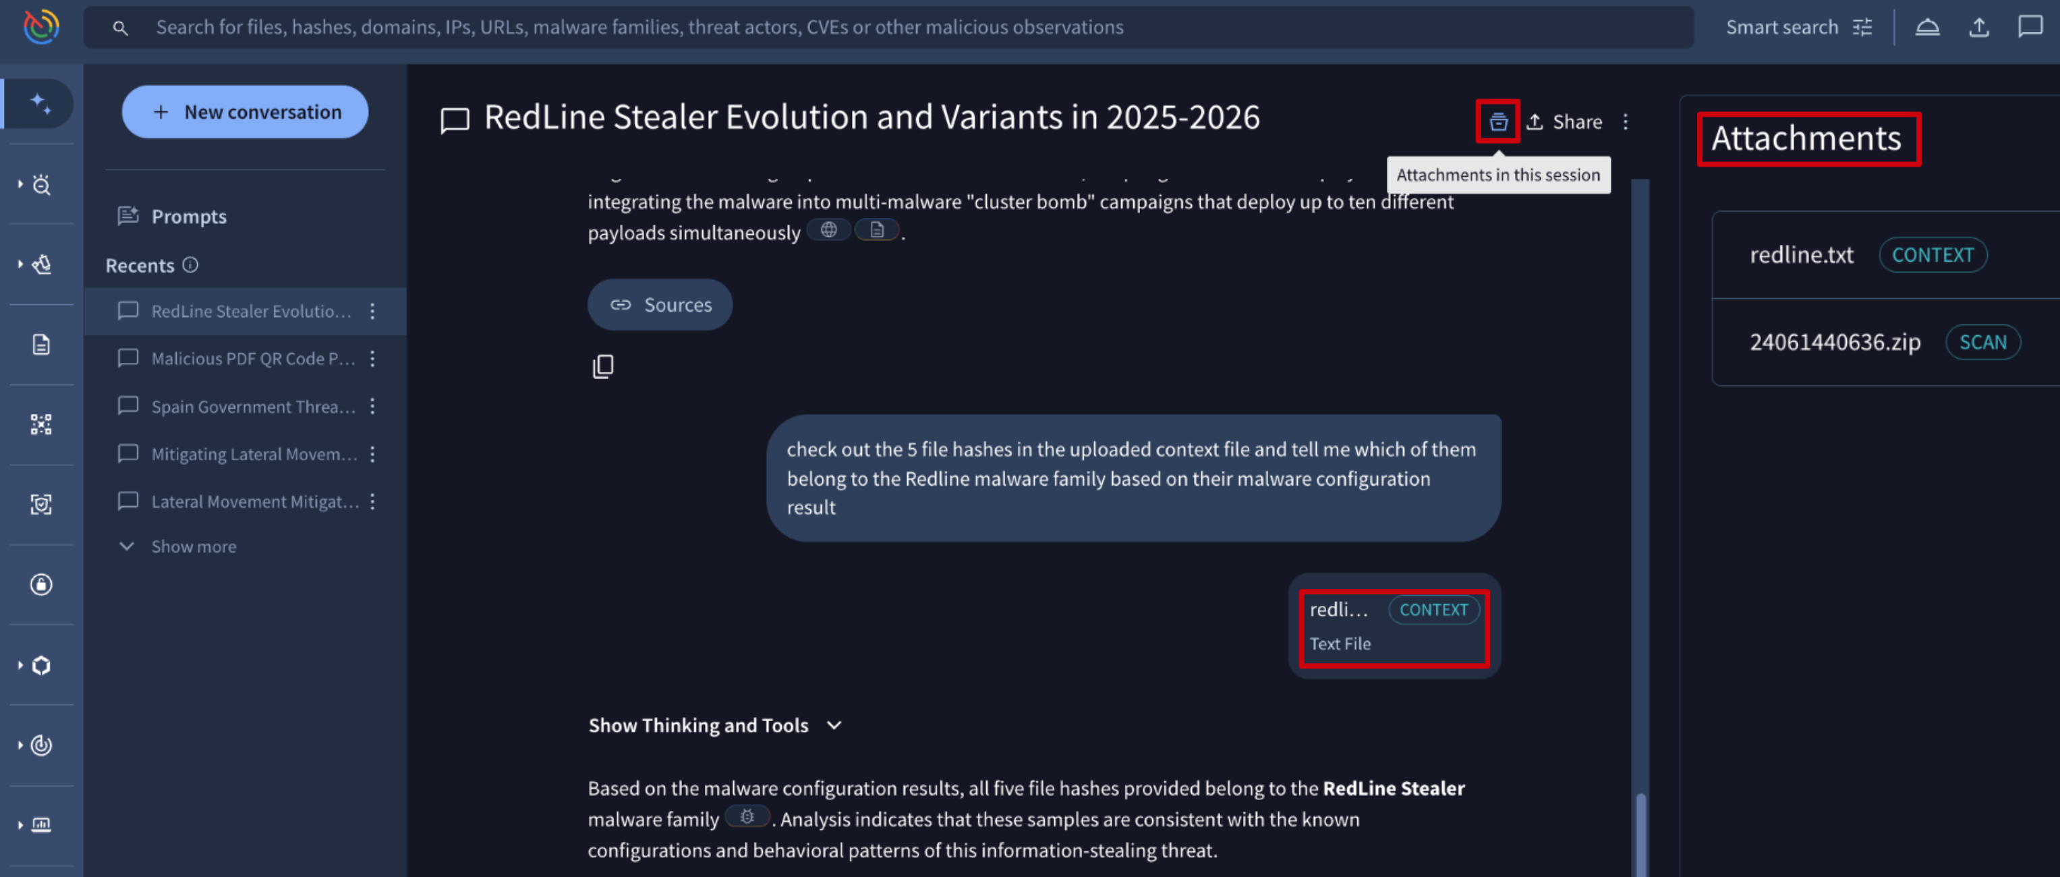Screen dimensions: 2060x877
Task: Click the top search input field
Action: pyautogui.click(x=880, y=28)
